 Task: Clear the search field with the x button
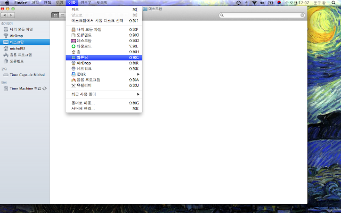pyautogui.click(x=302, y=15)
